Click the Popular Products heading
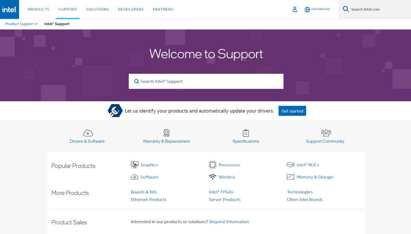411x234 pixels. 73,166
